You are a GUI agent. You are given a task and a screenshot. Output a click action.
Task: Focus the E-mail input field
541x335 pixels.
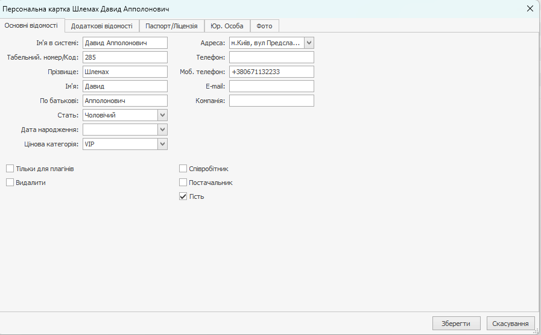point(271,86)
